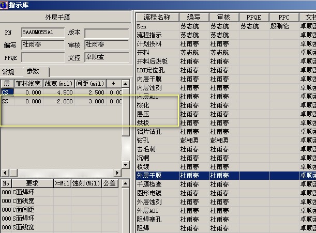Click the horizontal scrollbar thumb
Image resolution: width=316 pixels, height=233 pixels.
(x=13, y=173)
